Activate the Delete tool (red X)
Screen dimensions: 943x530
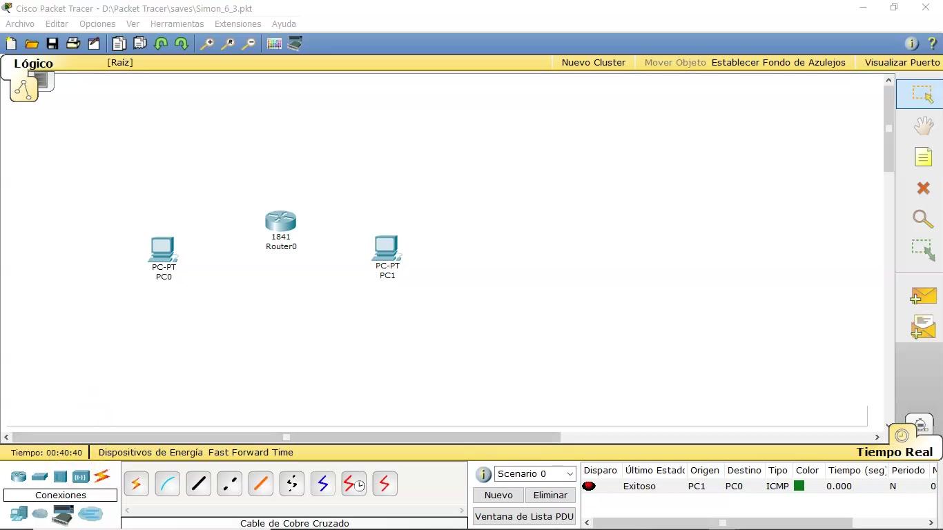[x=923, y=188]
